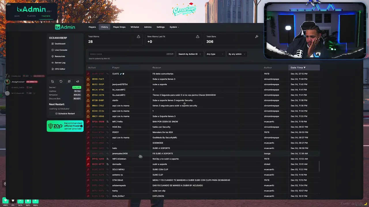Click the warn icon on row WRRN-F6CT
The width and height of the screenshot is (369, 207).
(x=88, y=79)
